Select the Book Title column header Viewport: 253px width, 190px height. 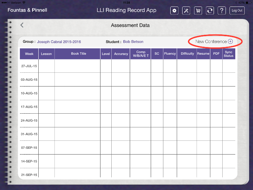tap(78, 54)
